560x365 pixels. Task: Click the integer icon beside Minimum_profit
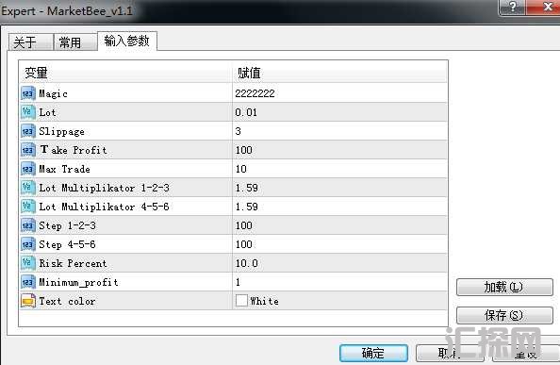pos(28,282)
